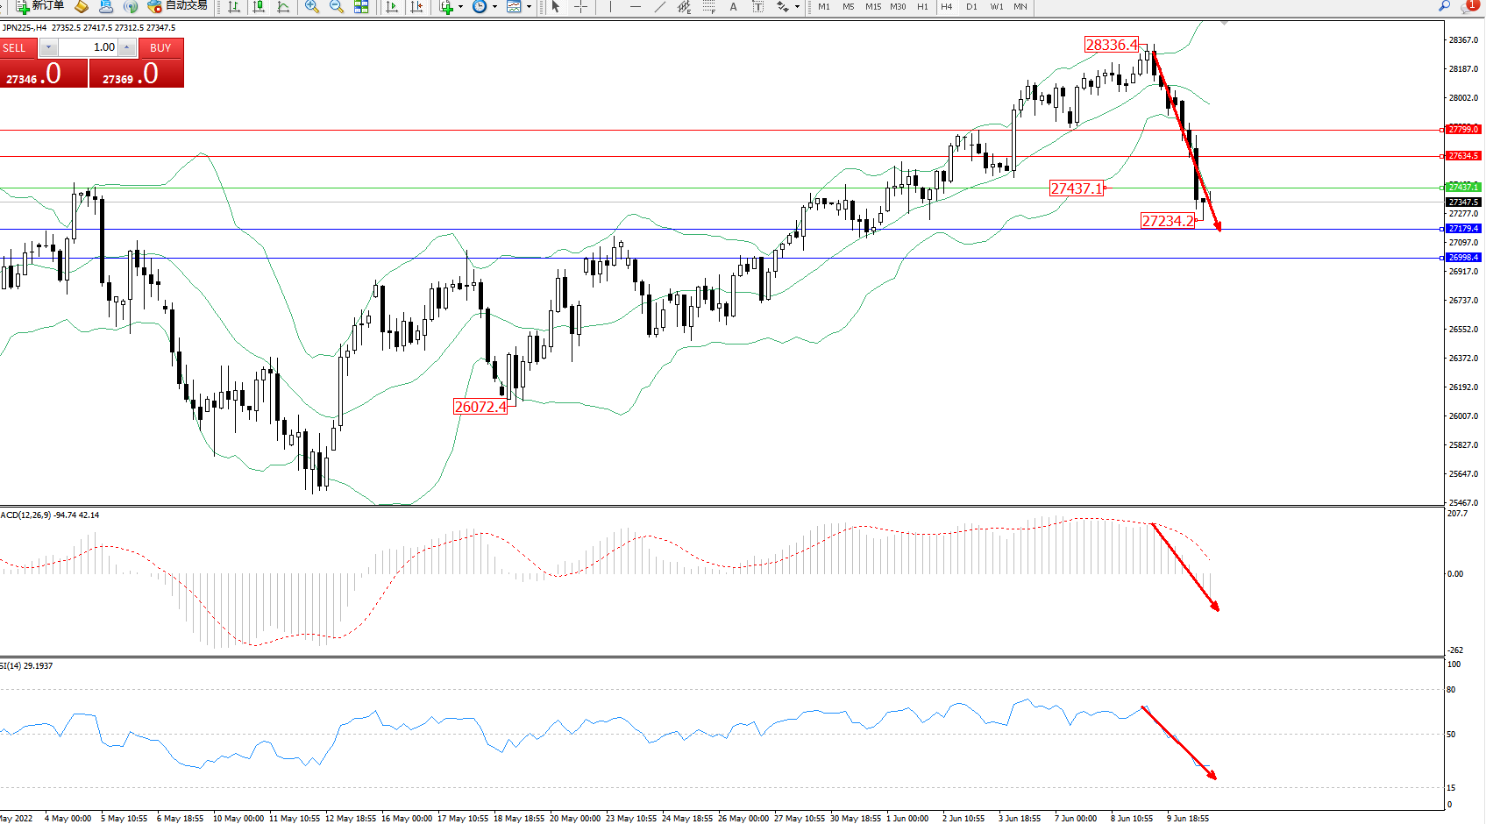Click the zoom in magnifier icon

coord(311,7)
